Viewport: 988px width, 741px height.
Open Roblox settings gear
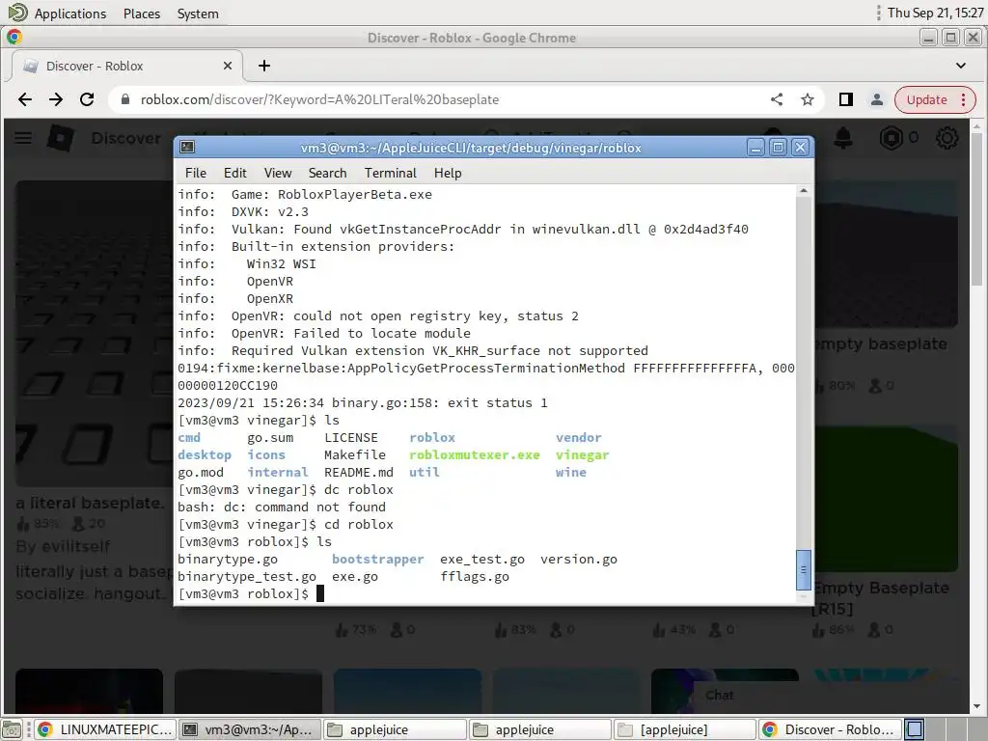[x=947, y=138]
